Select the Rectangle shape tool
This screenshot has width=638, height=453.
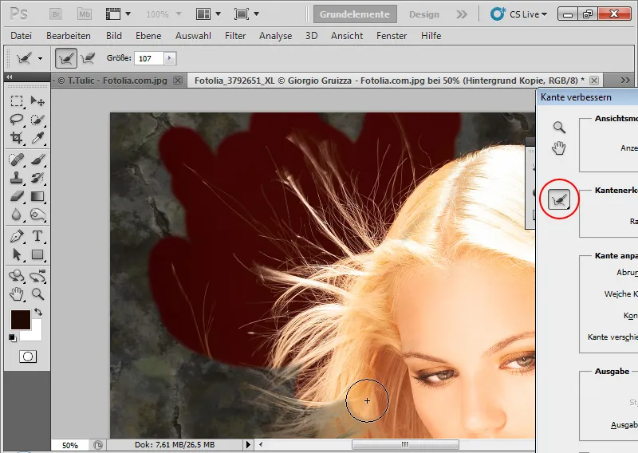tap(37, 254)
